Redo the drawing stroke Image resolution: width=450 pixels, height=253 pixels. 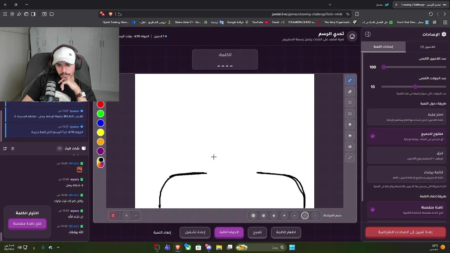136,215
